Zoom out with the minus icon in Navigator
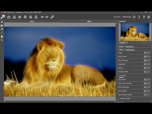The image size is (152, 114). [x=131, y=43]
